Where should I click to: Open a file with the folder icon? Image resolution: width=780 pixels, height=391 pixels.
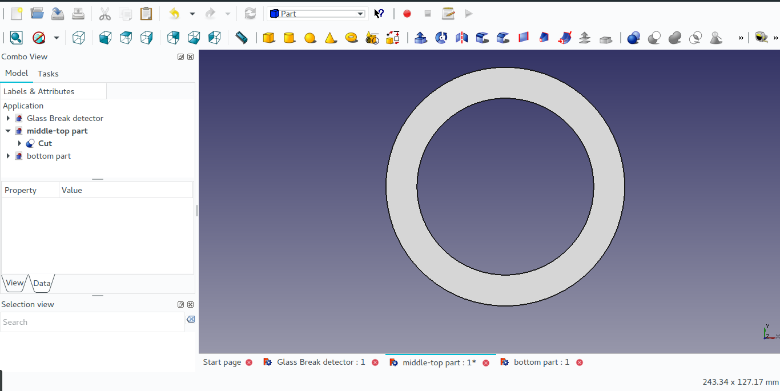point(37,14)
